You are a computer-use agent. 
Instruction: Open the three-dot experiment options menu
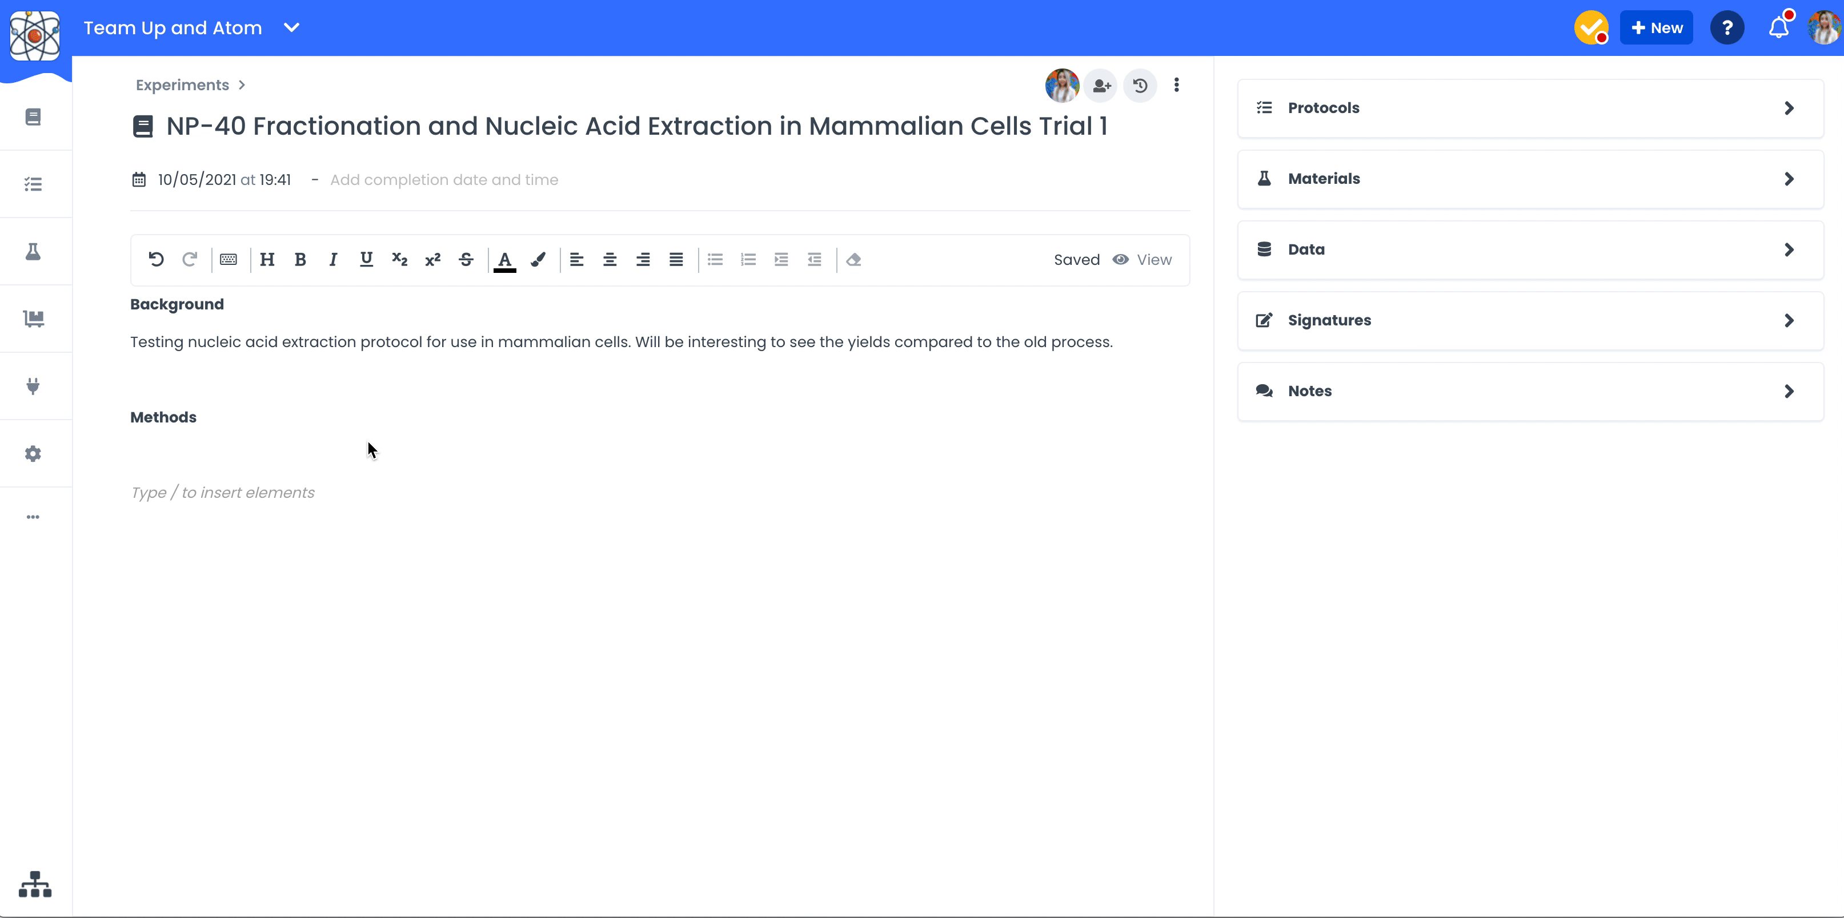(x=1176, y=85)
